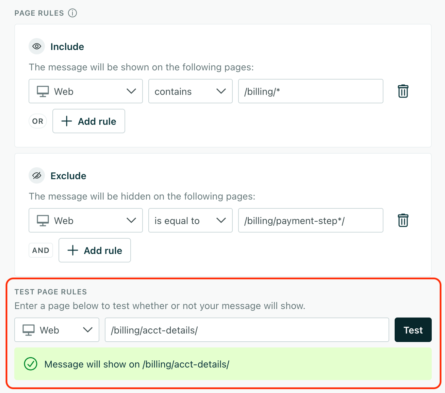
Task: Click the Include eye icon
Action: click(37, 46)
